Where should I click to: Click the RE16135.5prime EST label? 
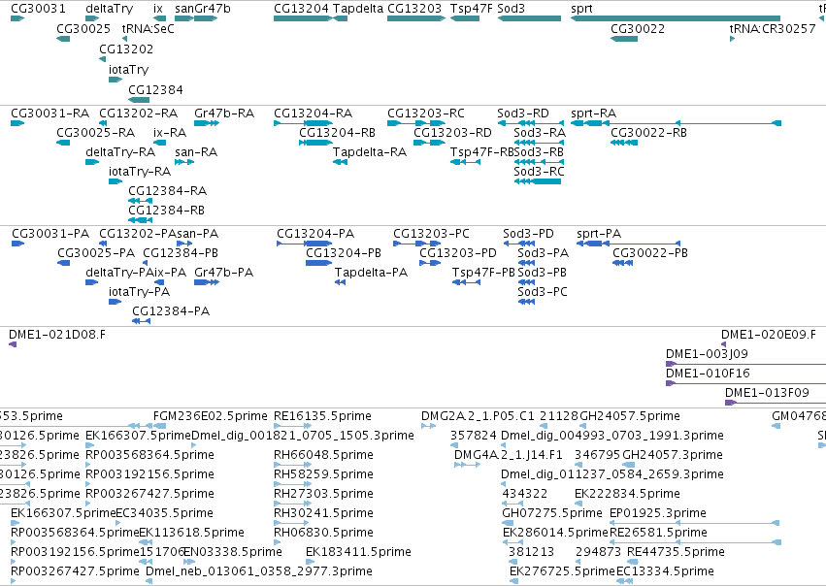(322, 416)
